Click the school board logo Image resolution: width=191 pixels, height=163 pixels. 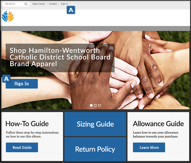tap(8, 17)
